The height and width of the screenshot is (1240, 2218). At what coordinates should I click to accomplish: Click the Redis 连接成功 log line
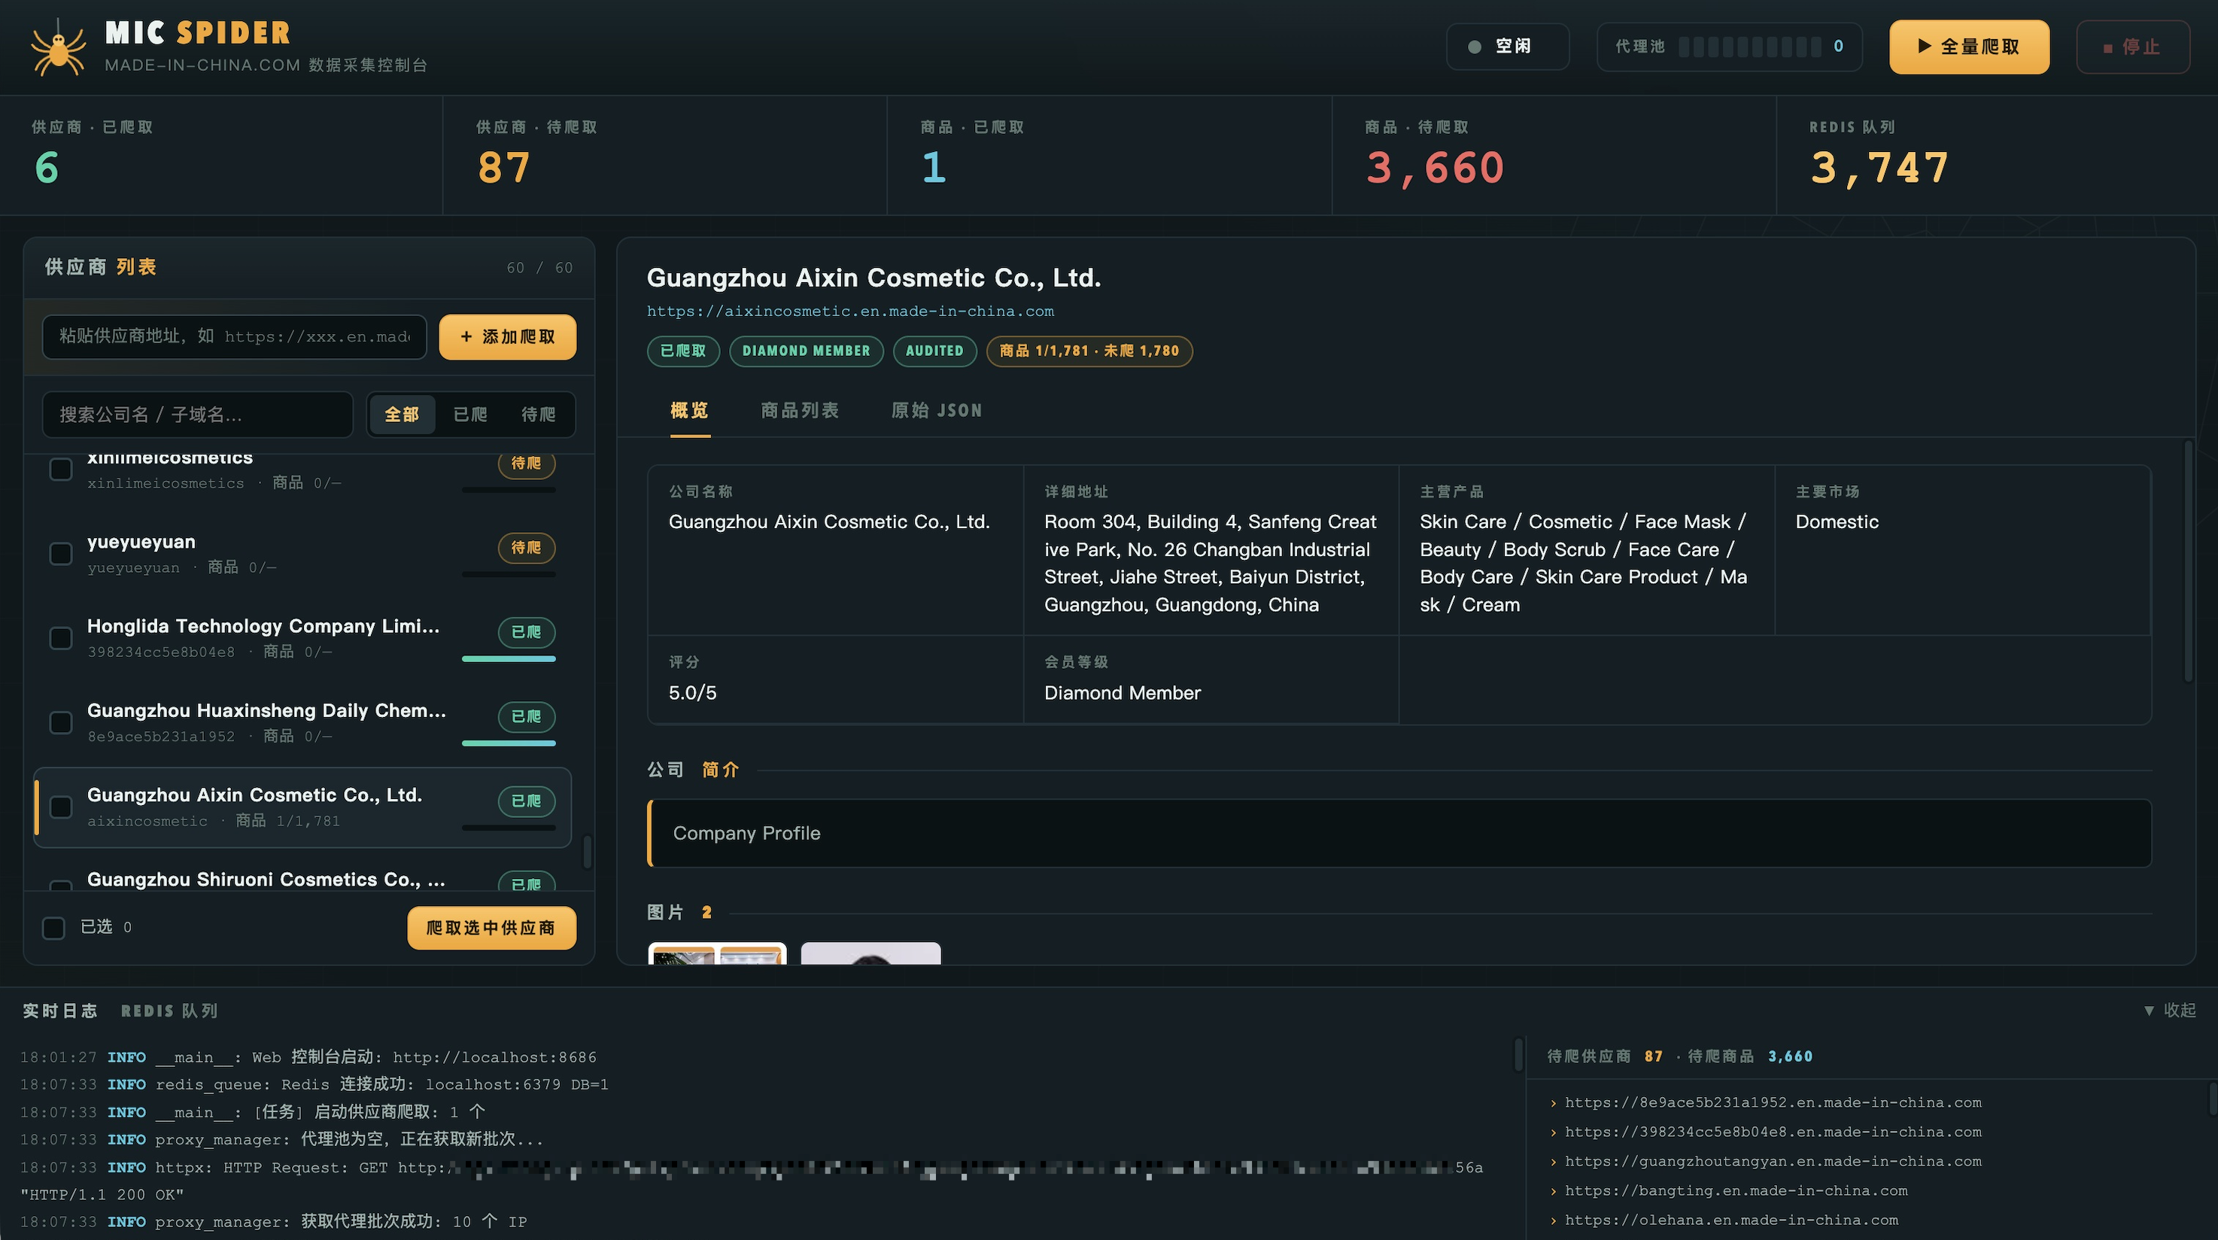(x=314, y=1085)
